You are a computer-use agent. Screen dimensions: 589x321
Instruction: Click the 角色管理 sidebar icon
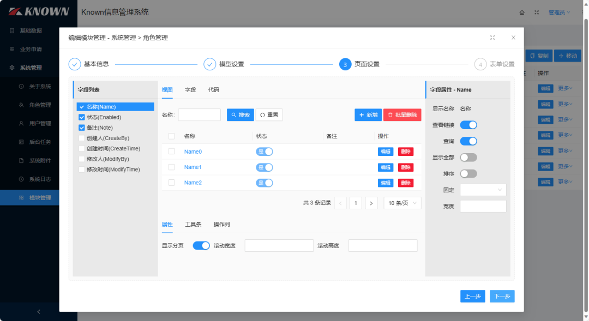(21, 105)
